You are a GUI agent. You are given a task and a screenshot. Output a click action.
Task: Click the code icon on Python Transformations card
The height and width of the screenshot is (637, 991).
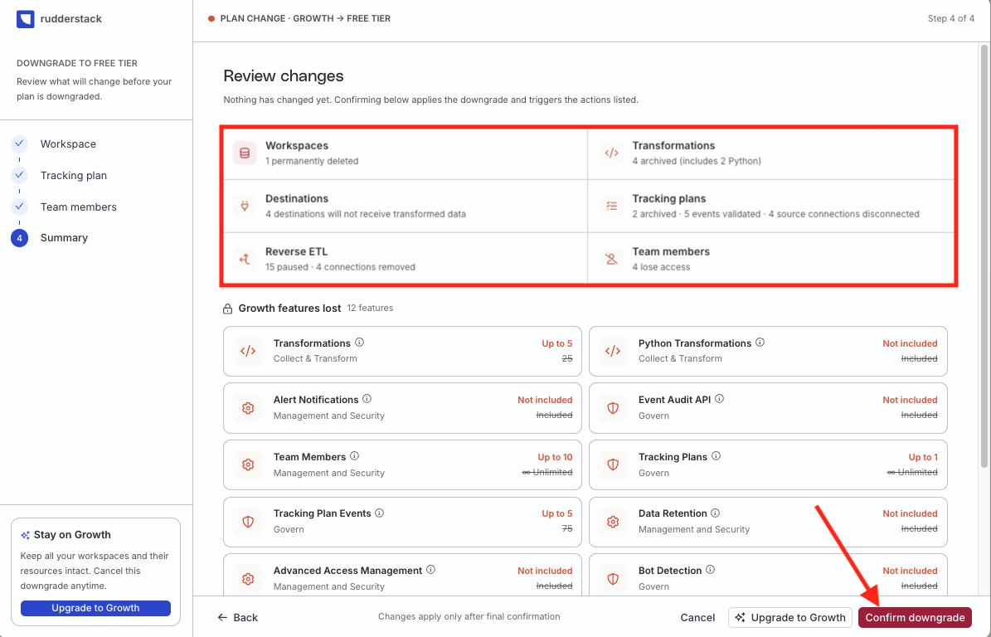tap(613, 352)
